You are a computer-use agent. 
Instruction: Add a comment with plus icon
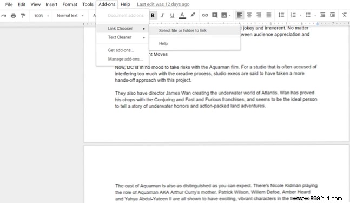pyautogui.click(x=215, y=15)
